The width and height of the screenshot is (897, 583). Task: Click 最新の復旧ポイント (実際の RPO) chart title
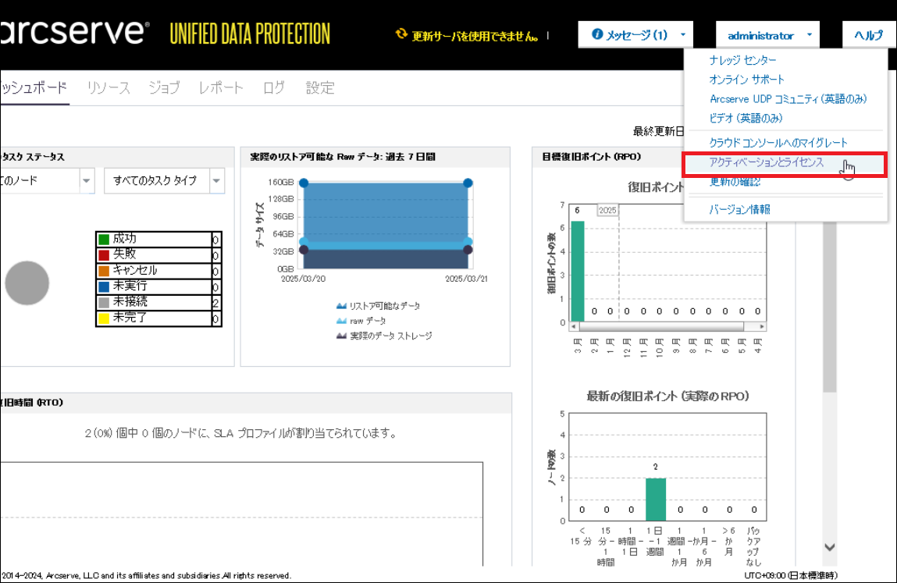coord(667,396)
